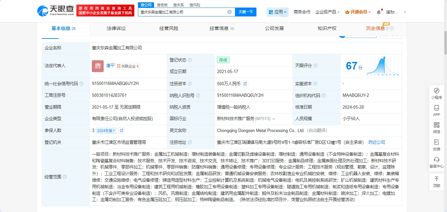Expand the 应用 dropdown menu
The height and width of the screenshot is (212, 447).
point(277,12)
